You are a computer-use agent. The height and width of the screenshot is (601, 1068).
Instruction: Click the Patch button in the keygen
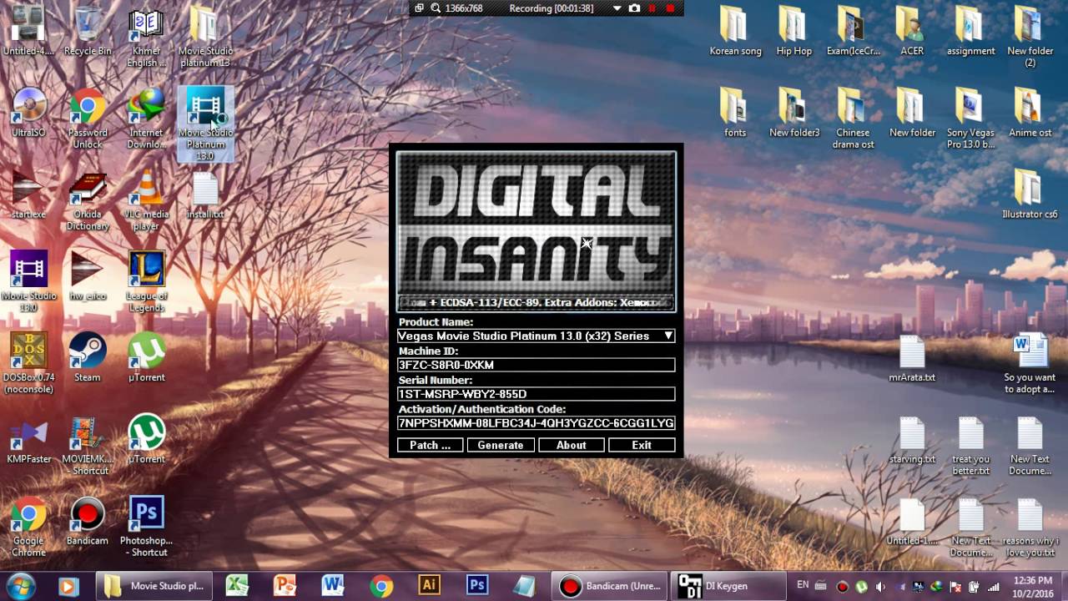click(430, 445)
